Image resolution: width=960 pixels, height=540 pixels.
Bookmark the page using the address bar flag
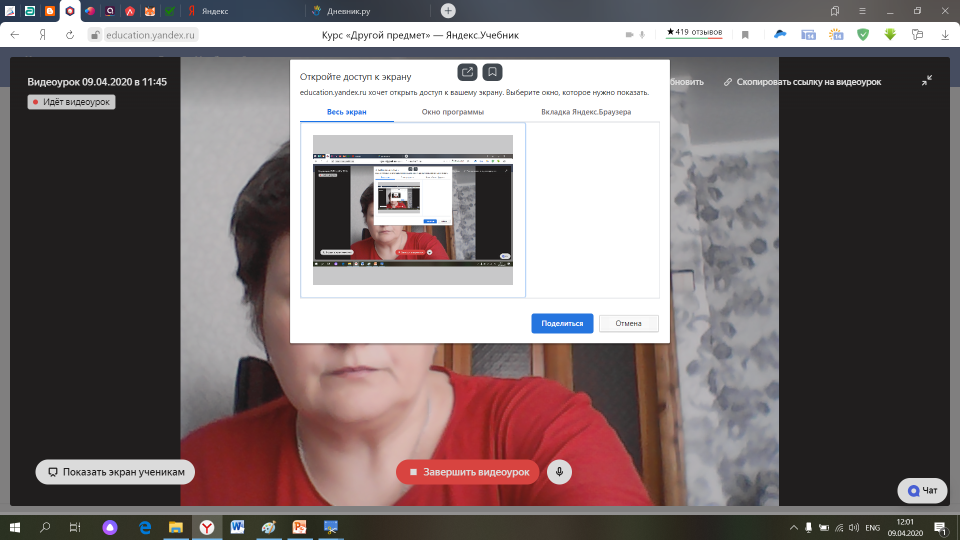pyautogui.click(x=745, y=35)
